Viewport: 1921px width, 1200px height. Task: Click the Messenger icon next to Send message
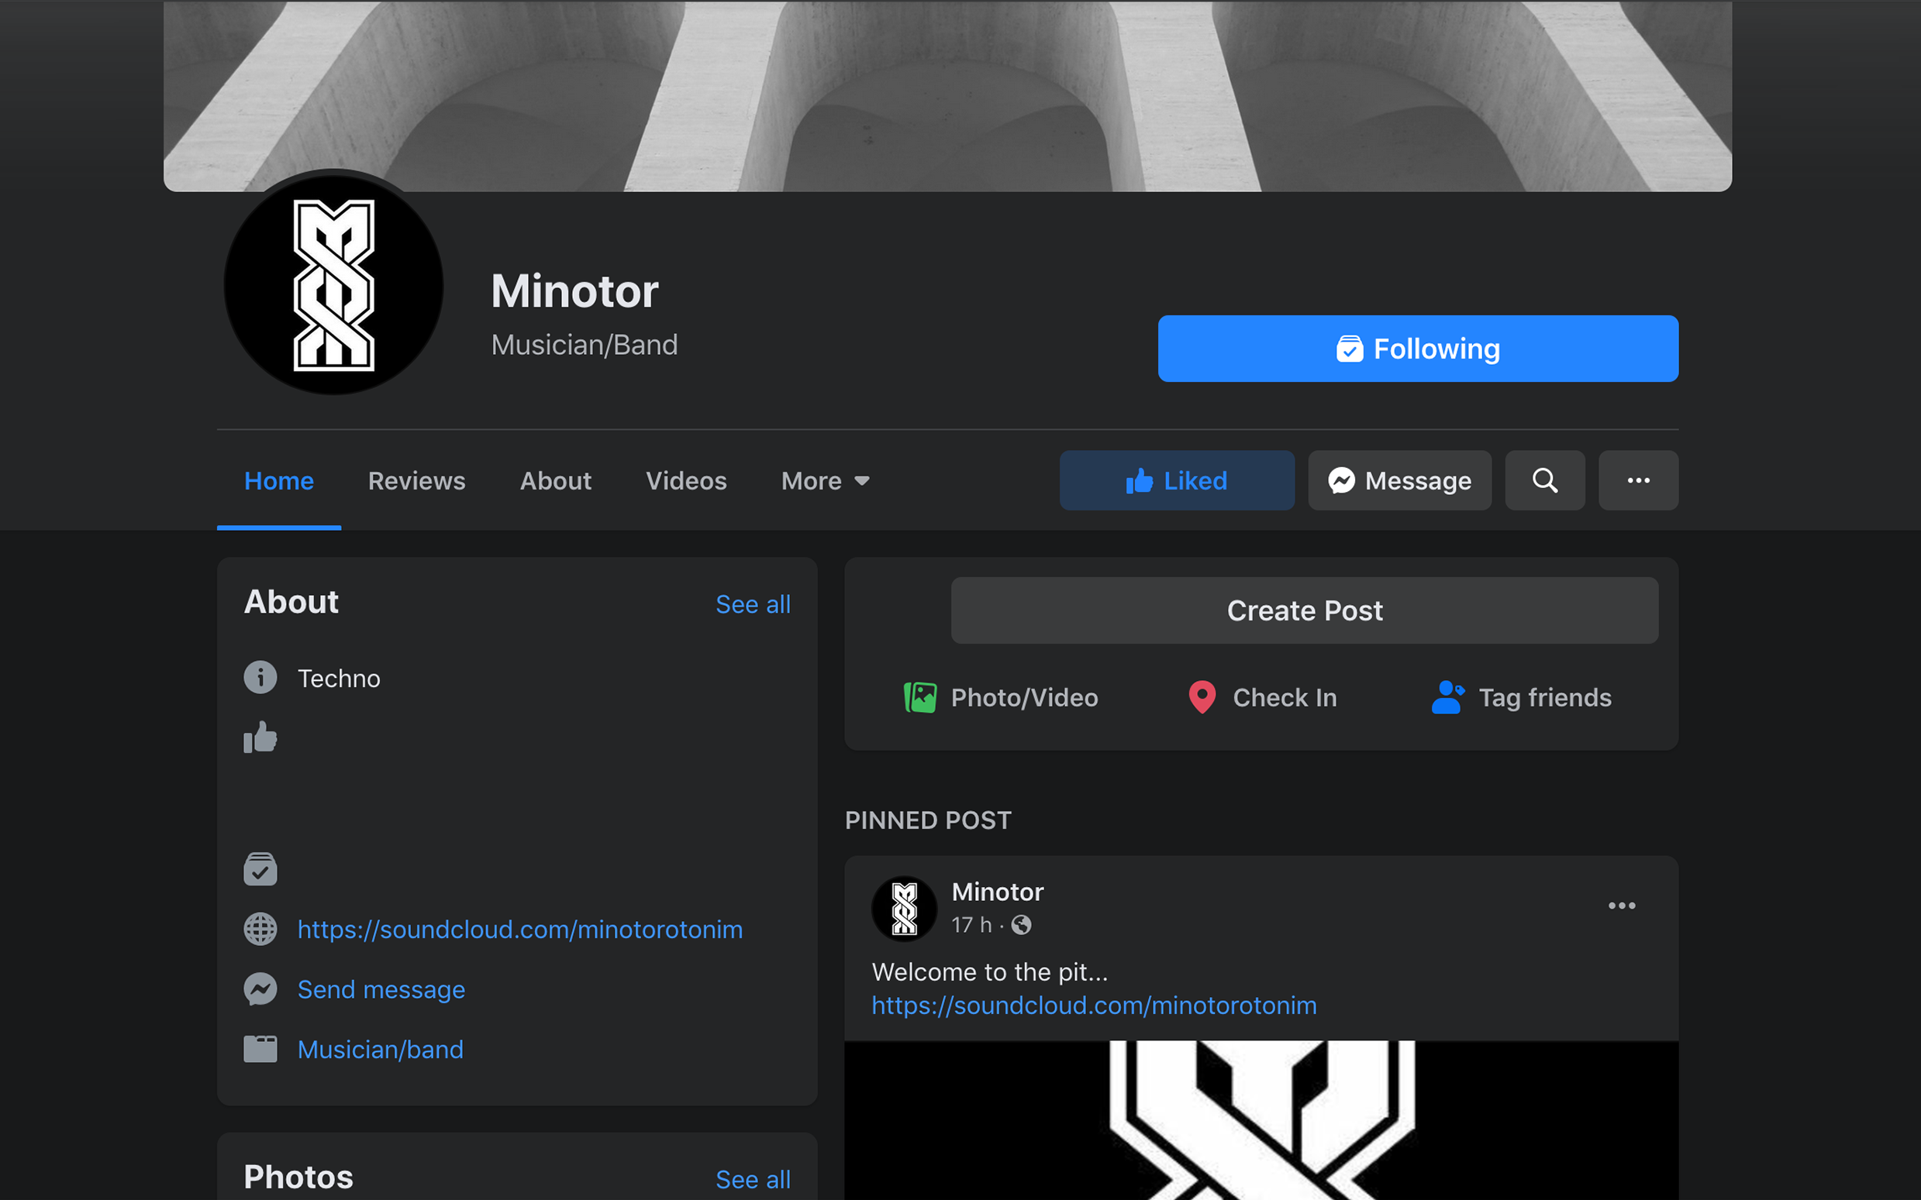[x=260, y=989]
